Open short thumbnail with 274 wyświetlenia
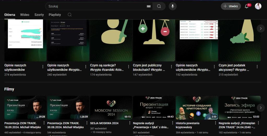The image size is (267, 136). [25, 40]
